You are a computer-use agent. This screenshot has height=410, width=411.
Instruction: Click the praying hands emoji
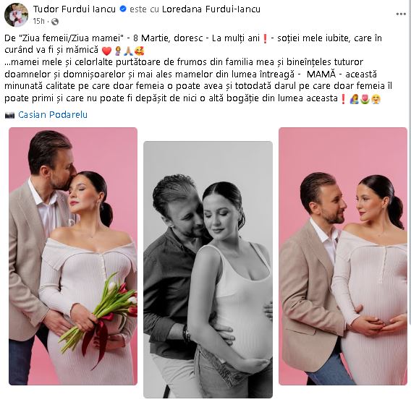click(129, 51)
